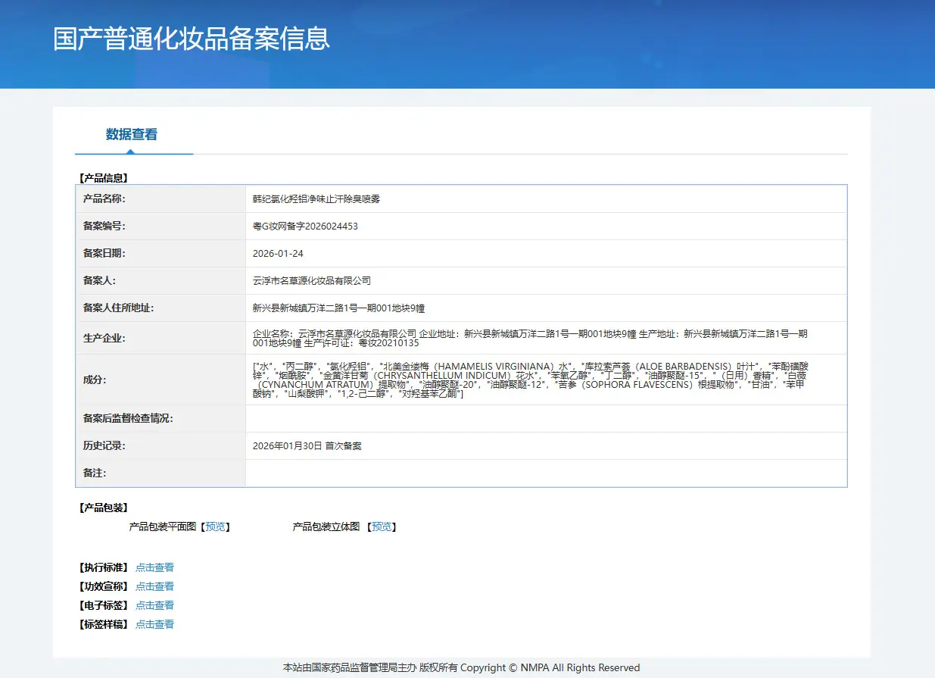Click the 【电子标签】 label

(104, 605)
